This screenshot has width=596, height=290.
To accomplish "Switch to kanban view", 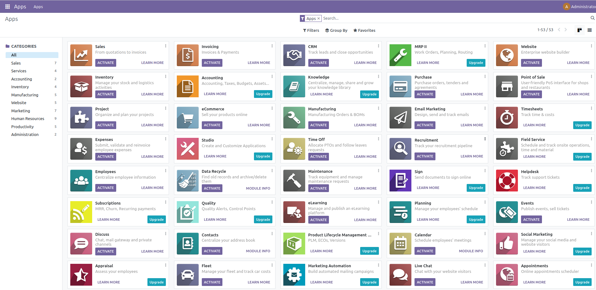I will pyautogui.click(x=579, y=30).
